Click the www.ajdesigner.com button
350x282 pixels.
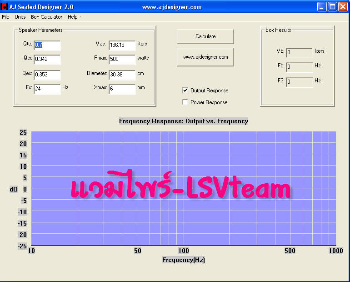point(205,57)
